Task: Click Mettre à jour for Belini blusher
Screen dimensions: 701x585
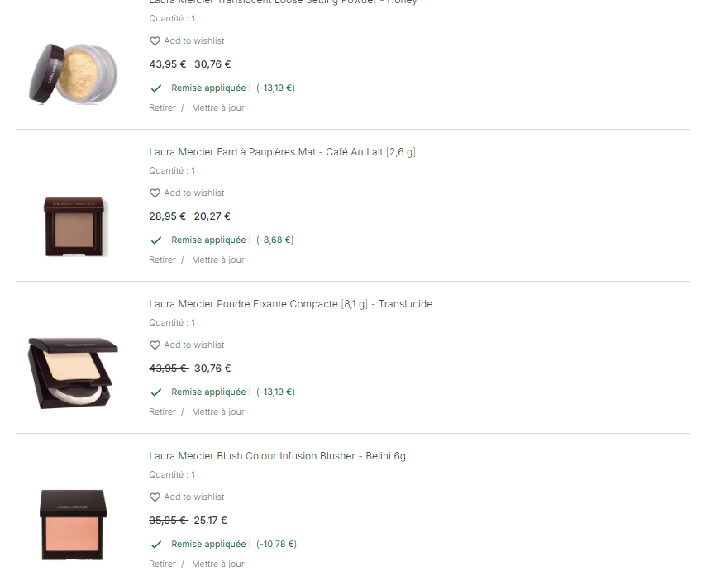Action: pos(218,564)
